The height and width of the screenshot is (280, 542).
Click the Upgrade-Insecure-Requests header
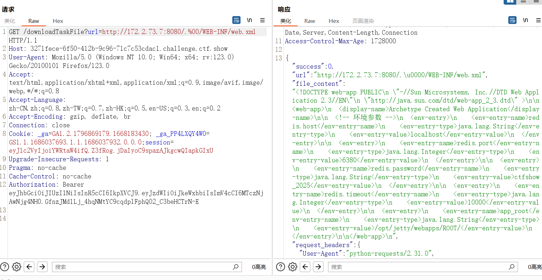[x=59, y=159]
